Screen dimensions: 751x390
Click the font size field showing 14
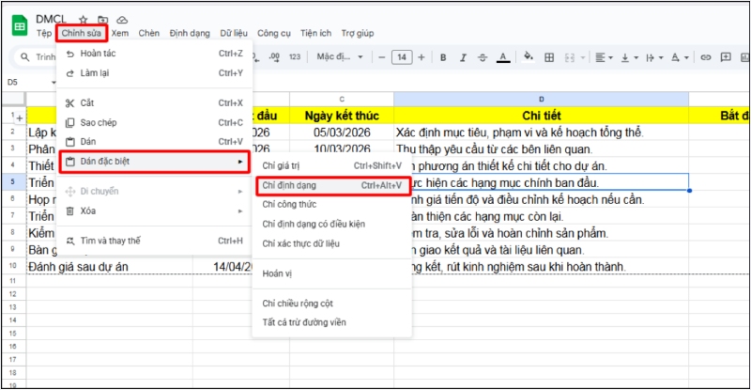[402, 57]
